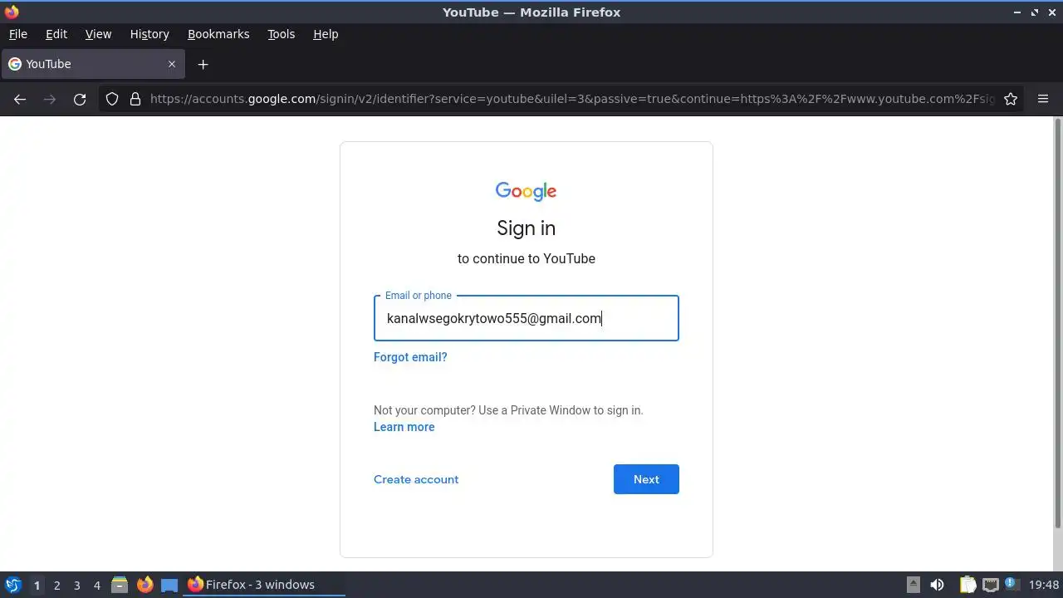This screenshot has width=1063, height=598.
Task: Open the volume speaker control
Action: tap(937, 585)
